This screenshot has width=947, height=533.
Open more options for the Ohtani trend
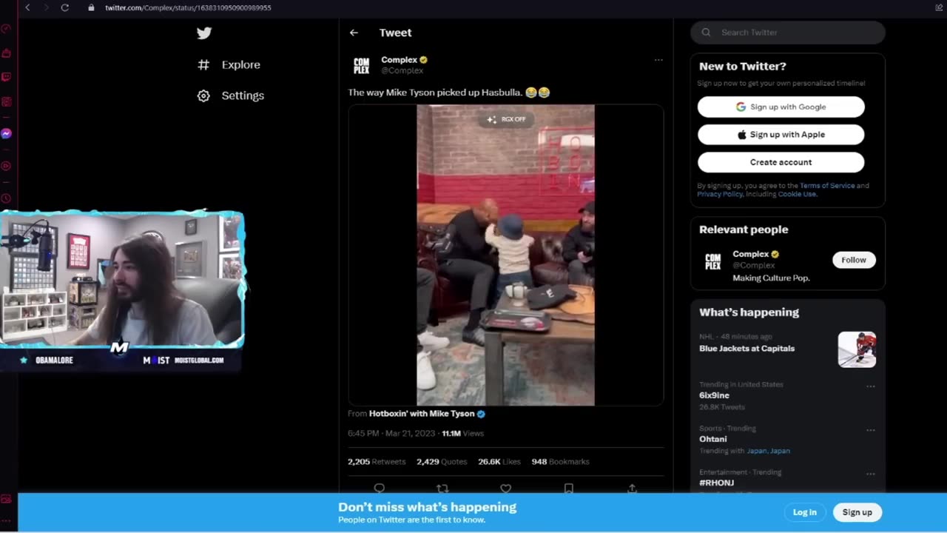coord(871,430)
